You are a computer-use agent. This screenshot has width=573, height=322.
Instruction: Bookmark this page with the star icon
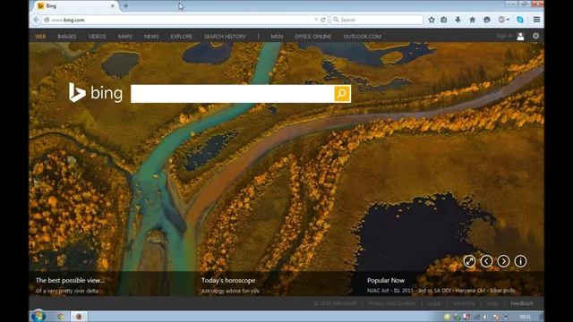(x=432, y=20)
